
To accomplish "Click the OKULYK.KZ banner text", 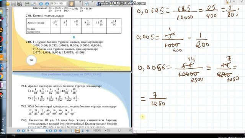I will point(72,74).
